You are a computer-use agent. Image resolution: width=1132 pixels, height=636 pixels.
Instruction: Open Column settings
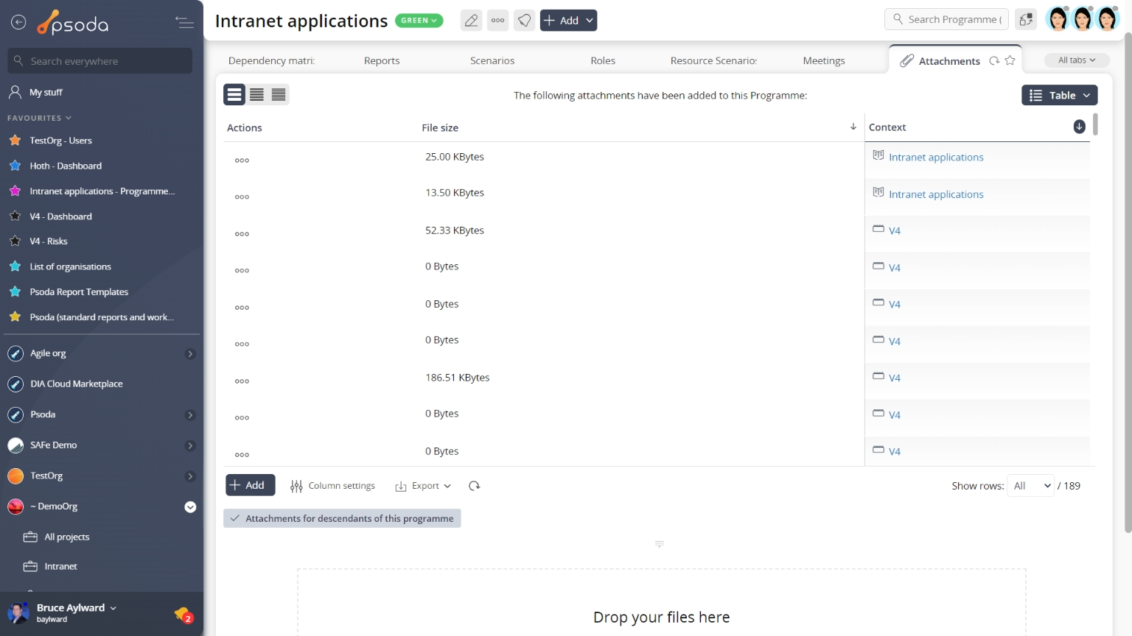pos(333,486)
